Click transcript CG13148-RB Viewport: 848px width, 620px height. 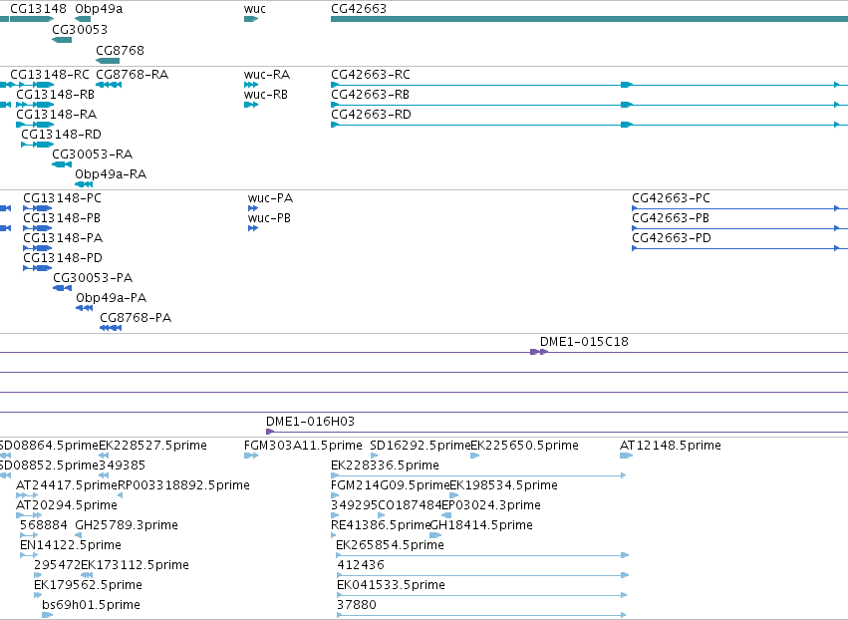[55, 94]
